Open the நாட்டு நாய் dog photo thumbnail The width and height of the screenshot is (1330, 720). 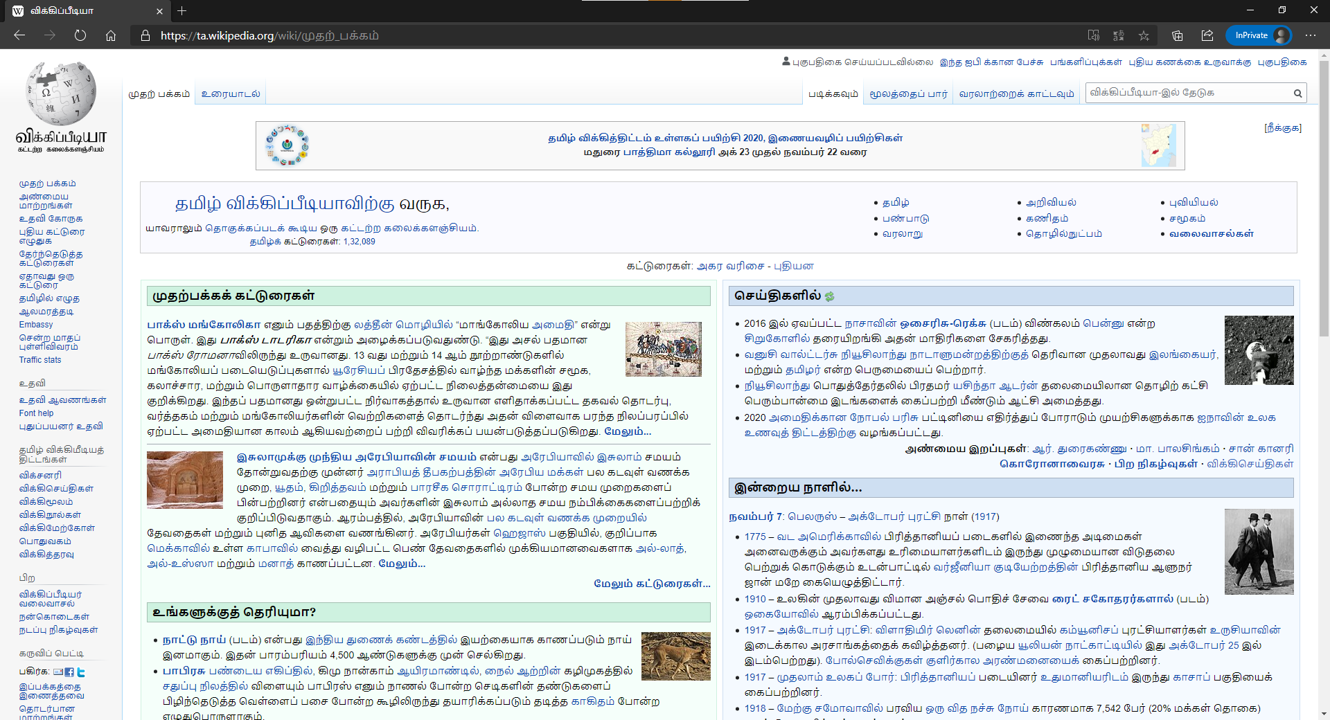tap(676, 656)
